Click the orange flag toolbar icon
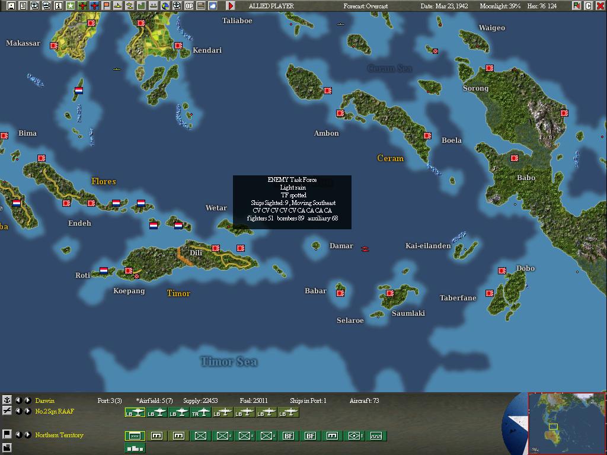607x455 pixels. coord(106,6)
